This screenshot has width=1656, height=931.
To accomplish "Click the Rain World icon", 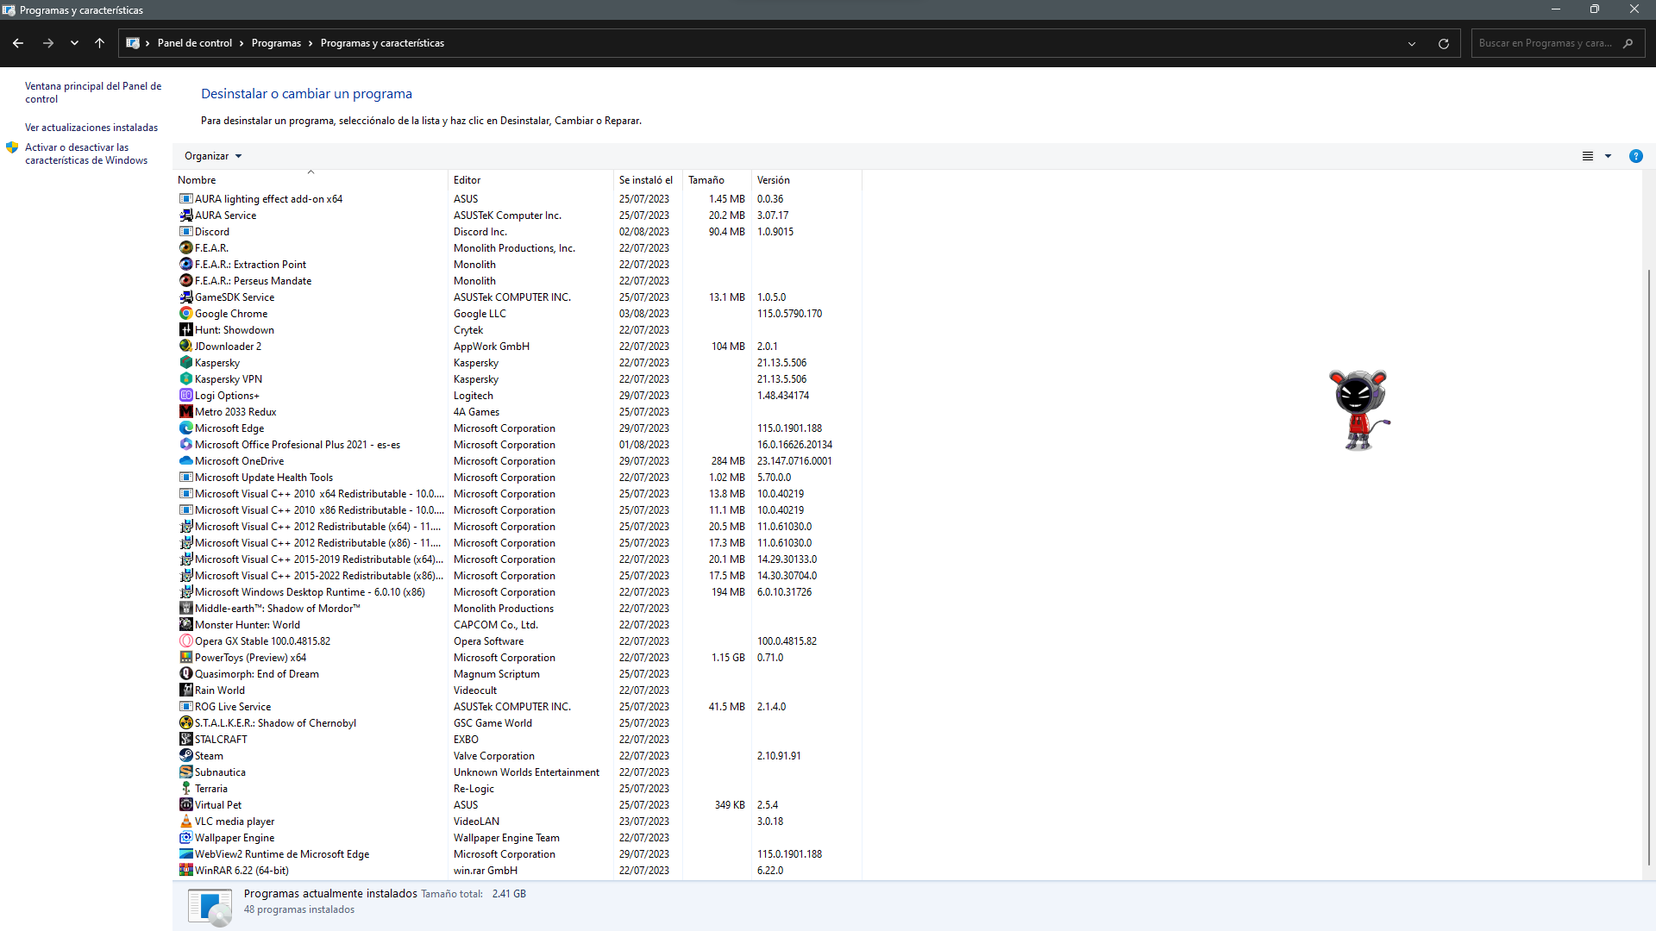I will click(x=185, y=690).
